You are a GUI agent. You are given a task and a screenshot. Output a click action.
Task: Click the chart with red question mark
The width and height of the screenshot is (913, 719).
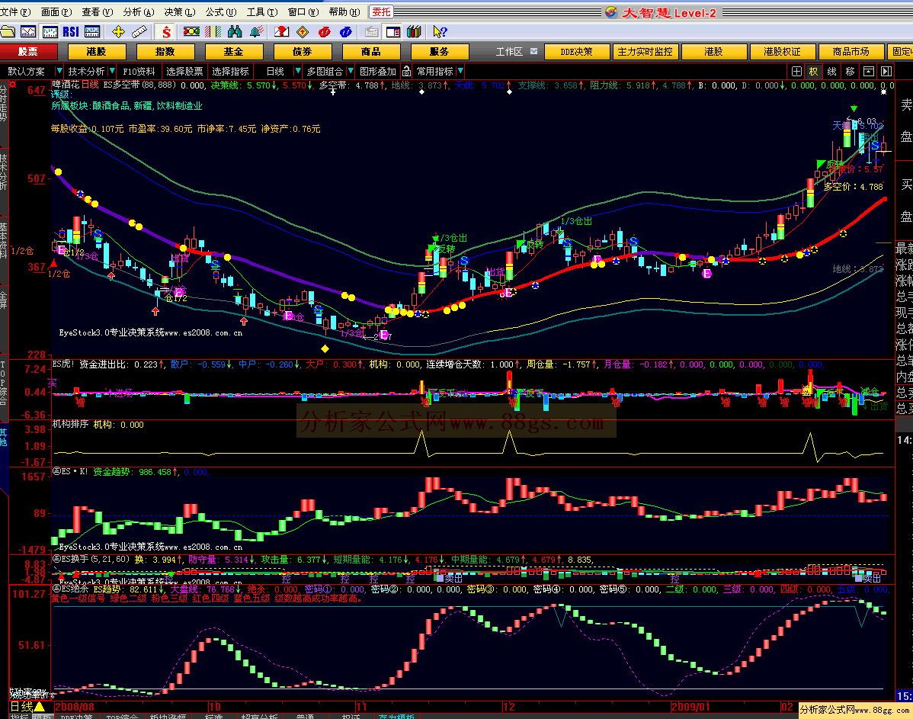[x=281, y=32]
